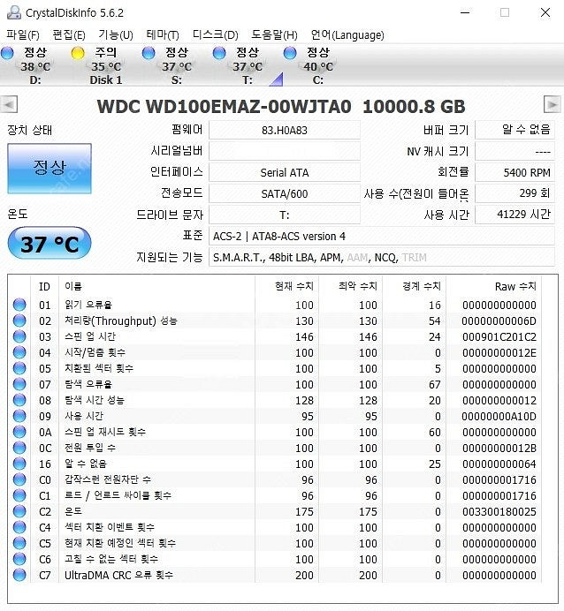Click status orb for attribute C7 UltraDMA CRC
This screenshot has width=564, height=611.
pyautogui.click(x=19, y=575)
